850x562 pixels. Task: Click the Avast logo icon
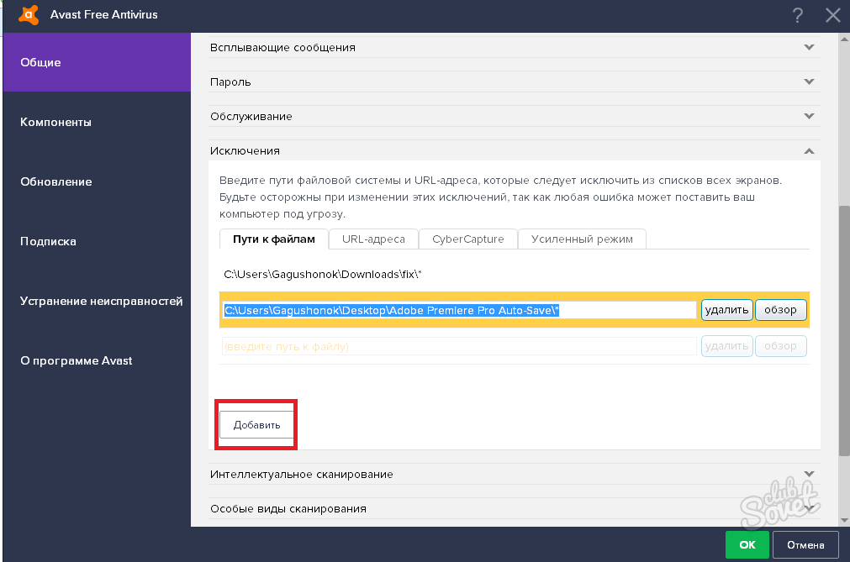[28, 14]
